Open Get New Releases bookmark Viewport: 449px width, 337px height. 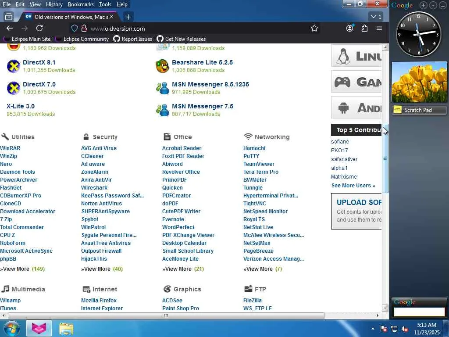tap(181, 39)
